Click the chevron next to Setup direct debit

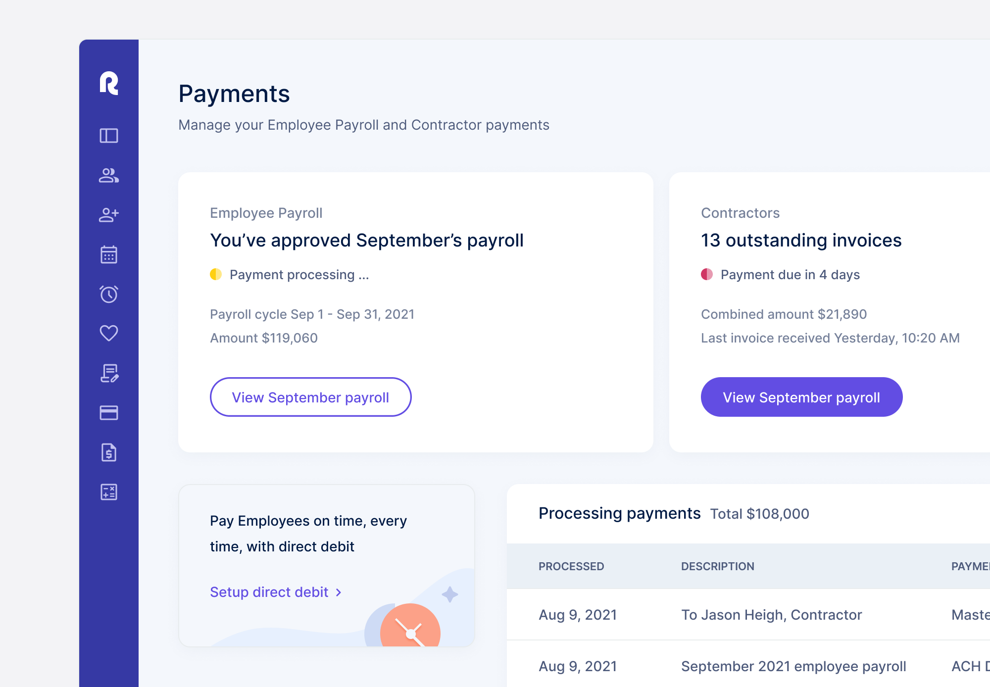pos(339,592)
